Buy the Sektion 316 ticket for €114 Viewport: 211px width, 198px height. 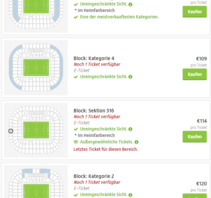point(195,137)
